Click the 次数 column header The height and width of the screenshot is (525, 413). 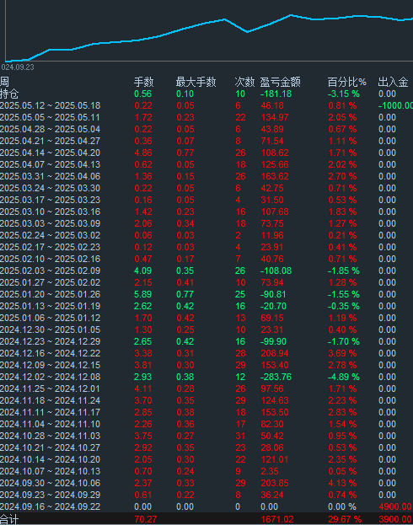[244, 82]
